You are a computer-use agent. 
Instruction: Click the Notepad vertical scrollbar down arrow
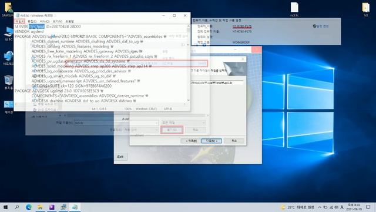tap(188, 100)
